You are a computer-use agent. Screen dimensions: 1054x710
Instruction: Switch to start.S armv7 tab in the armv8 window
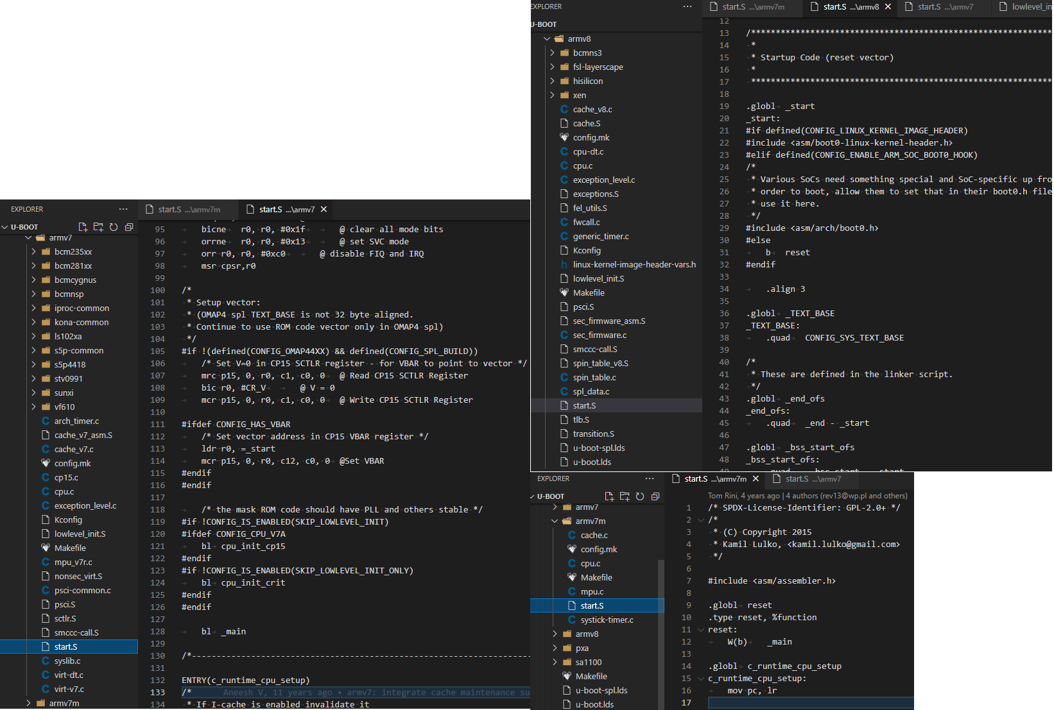tap(944, 6)
